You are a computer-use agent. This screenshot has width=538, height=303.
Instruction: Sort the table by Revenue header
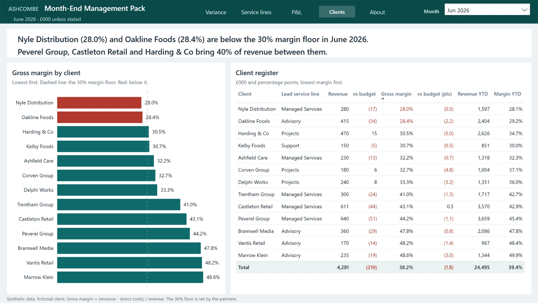tap(338, 94)
